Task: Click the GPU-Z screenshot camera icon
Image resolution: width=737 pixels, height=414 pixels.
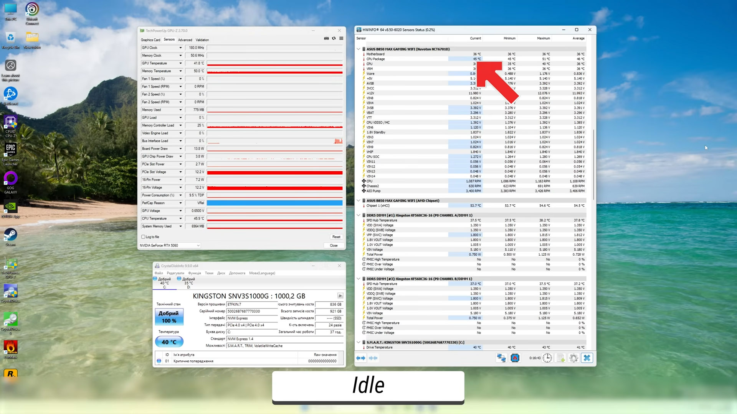Action: coord(326,38)
